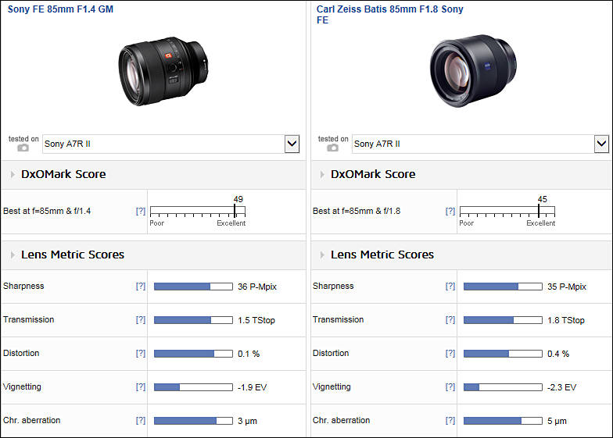The height and width of the screenshot is (438, 613).
Task: Select the '1.5 TStop' transmission value
Action: pyautogui.click(x=256, y=320)
